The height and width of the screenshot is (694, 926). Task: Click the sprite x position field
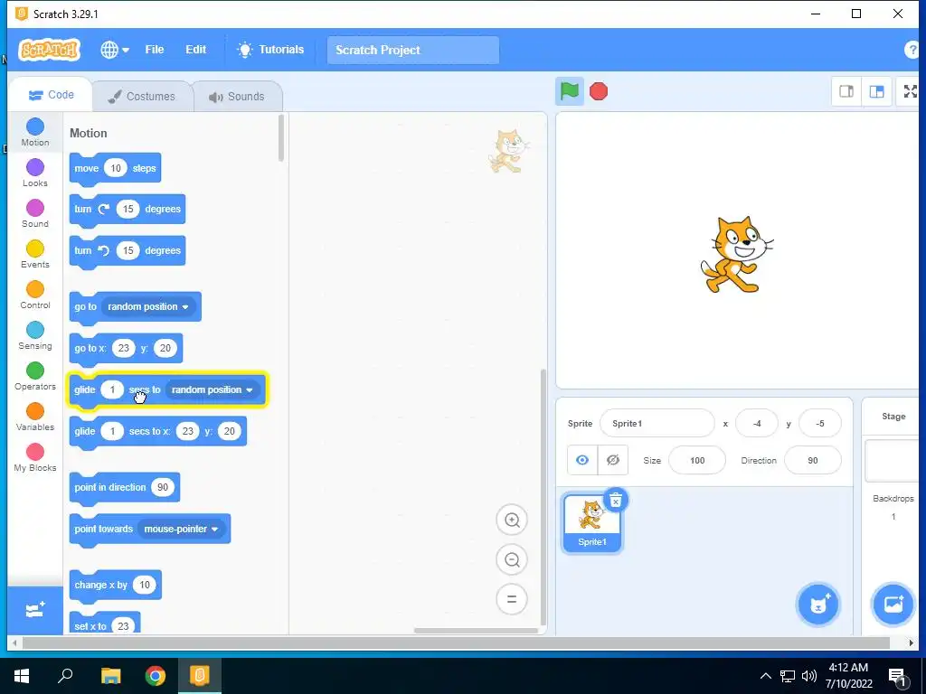point(757,424)
